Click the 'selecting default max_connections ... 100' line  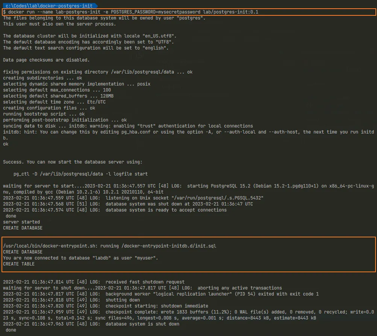[57, 90]
